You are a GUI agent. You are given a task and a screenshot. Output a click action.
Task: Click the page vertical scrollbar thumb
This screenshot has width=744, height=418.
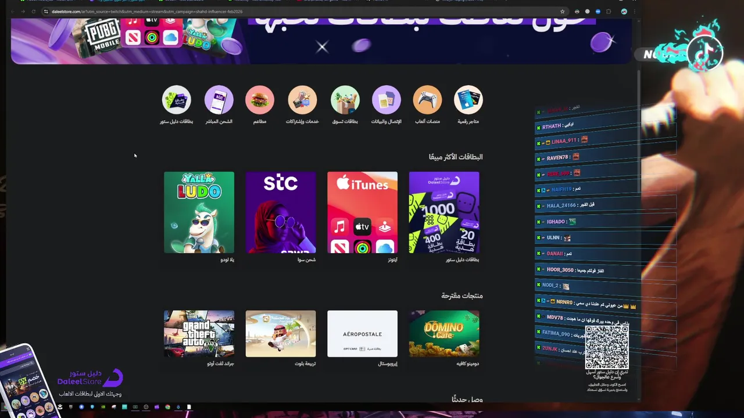[639, 131]
